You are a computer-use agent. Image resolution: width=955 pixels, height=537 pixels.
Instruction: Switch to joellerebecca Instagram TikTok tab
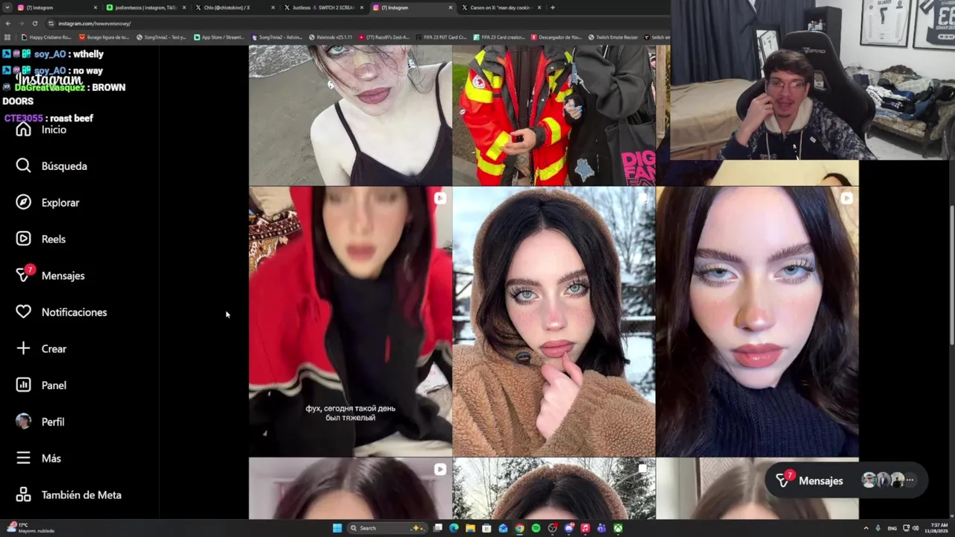coord(145,7)
